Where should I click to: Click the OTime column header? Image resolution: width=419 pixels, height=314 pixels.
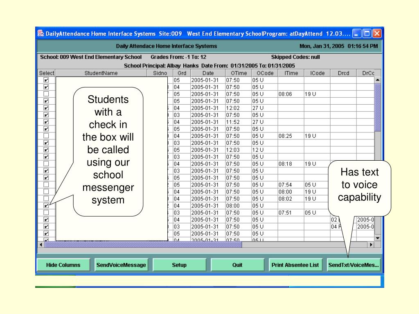pos(239,73)
